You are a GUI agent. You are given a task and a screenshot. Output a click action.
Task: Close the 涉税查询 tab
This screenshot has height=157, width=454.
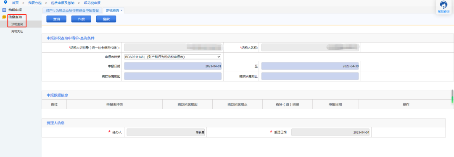coord(121,10)
